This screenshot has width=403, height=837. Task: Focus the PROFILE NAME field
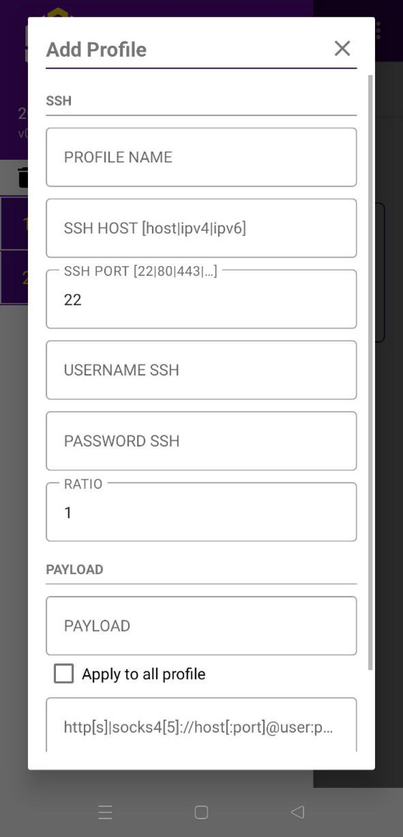(201, 157)
